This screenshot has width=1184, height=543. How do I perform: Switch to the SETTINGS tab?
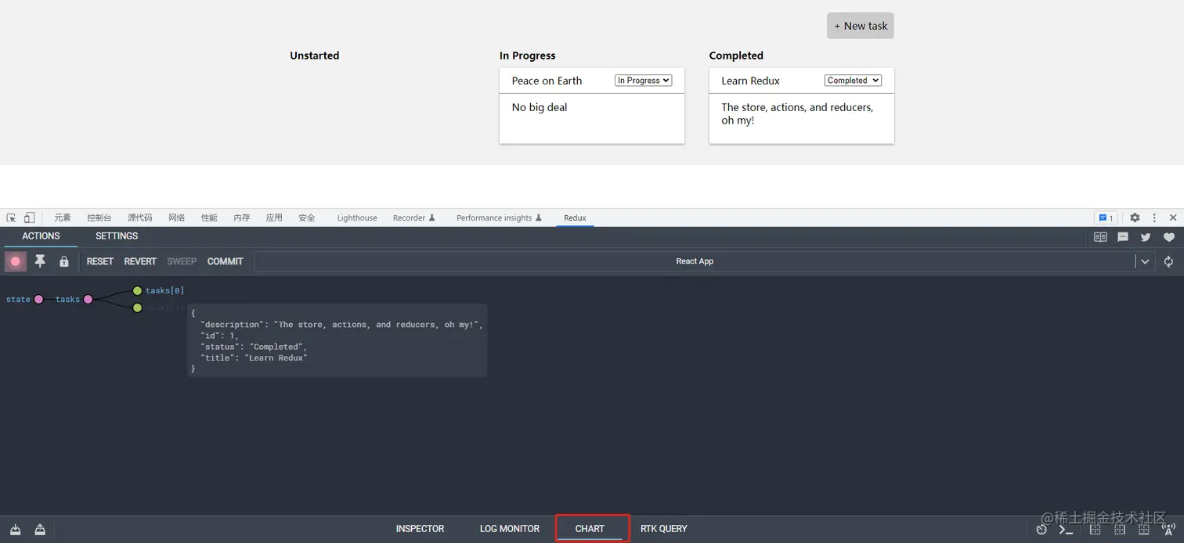pos(117,236)
